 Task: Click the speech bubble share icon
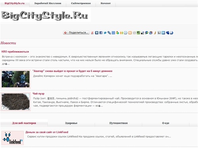click(x=147, y=33)
